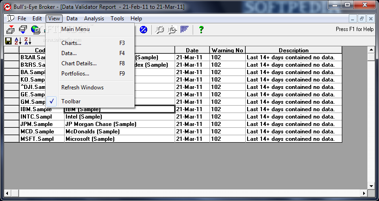Open the Help menu
The width and height of the screenshot is (379, 201).
136,19
